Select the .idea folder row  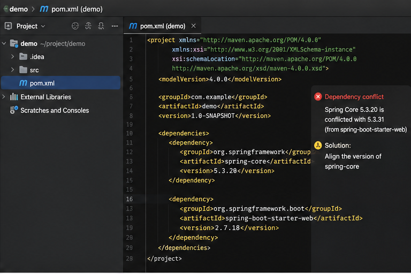click(x=61, y=57)
